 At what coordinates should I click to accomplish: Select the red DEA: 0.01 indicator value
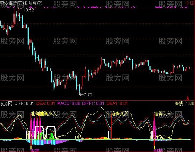[x=46, y=103]
